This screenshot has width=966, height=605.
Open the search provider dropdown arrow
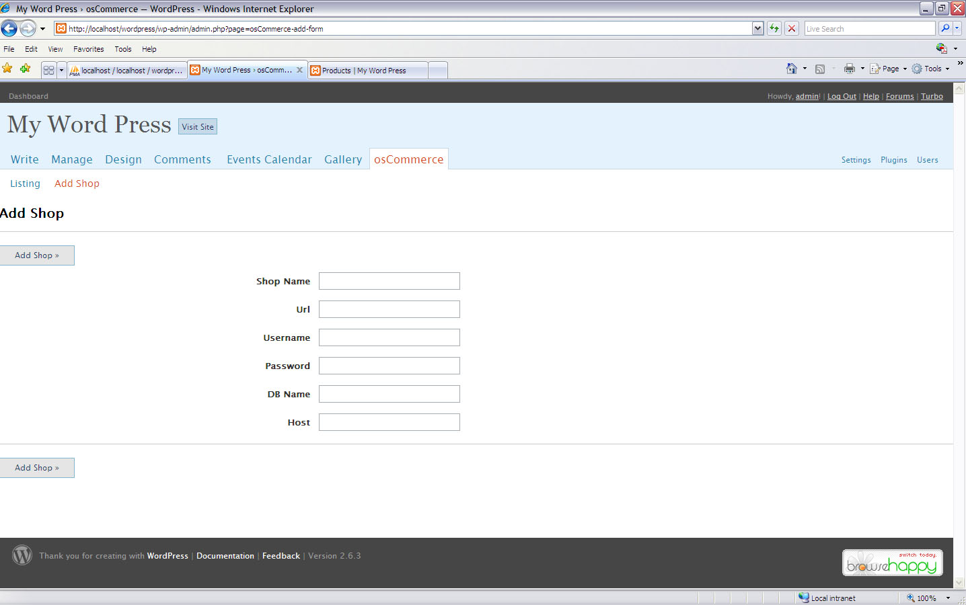[x=957, y=28]
